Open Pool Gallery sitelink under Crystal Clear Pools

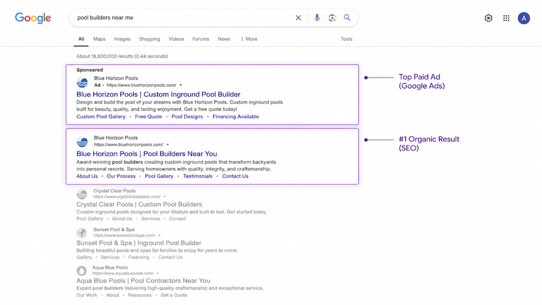[x=90, y=218]
